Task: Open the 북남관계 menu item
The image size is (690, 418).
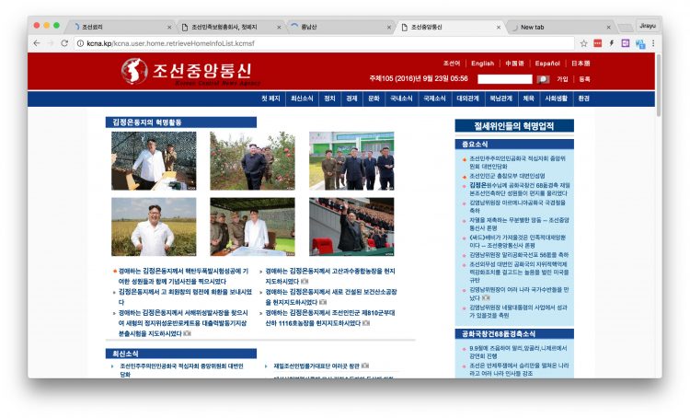Action: (x=500, y=99)
